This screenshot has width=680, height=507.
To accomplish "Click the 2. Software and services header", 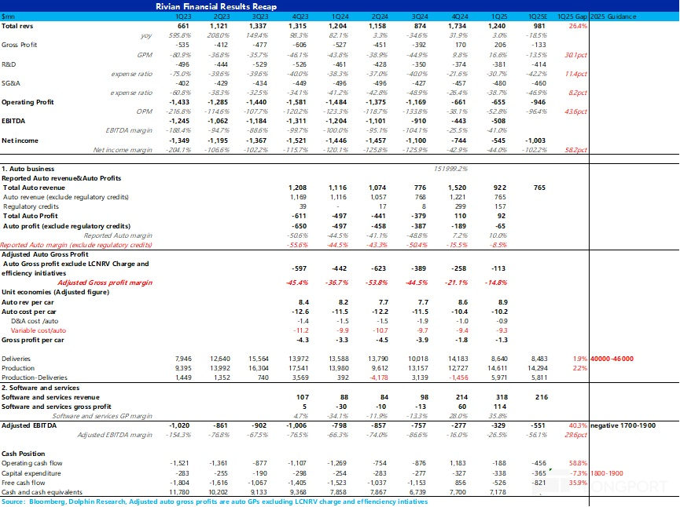I will tap(41, 388).
